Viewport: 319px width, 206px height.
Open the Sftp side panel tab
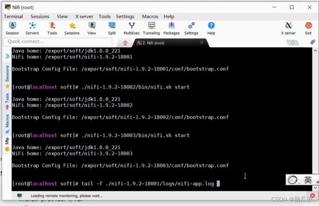(7, 144)
